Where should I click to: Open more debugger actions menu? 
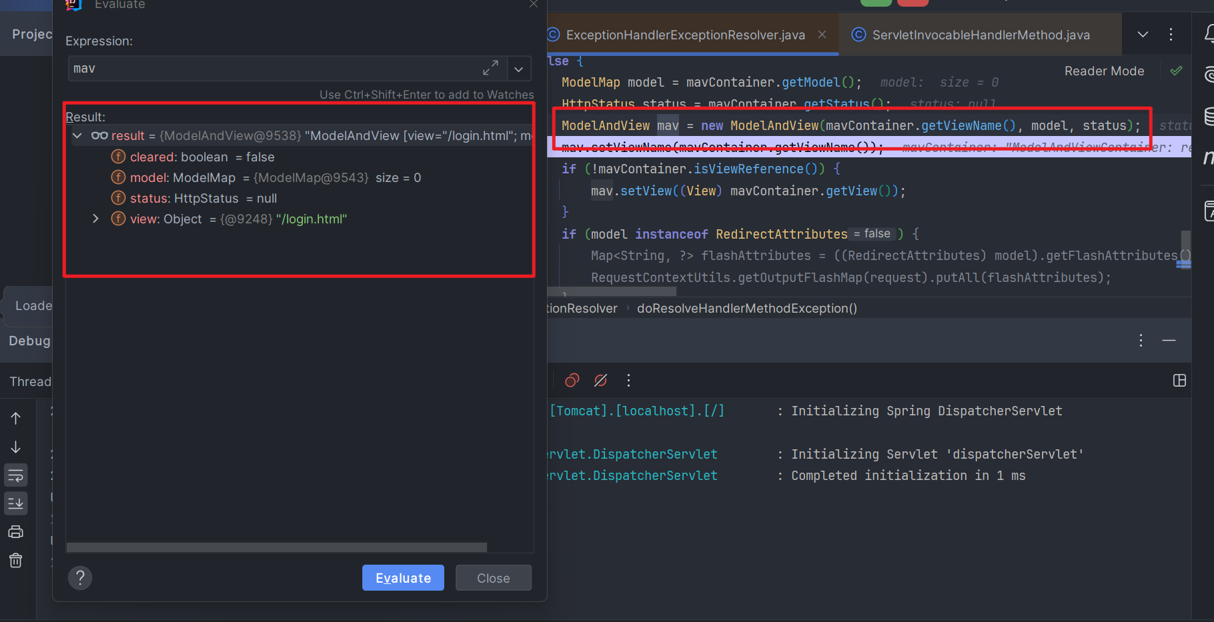pyautogui.click(x=628, y=380)
